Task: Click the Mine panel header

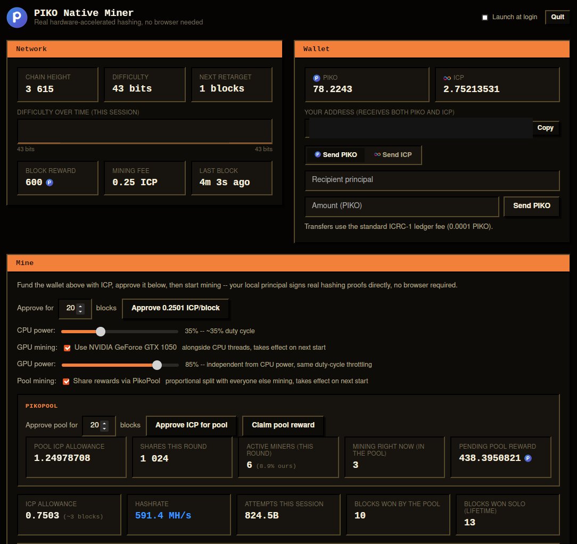Action: point(288,263)
